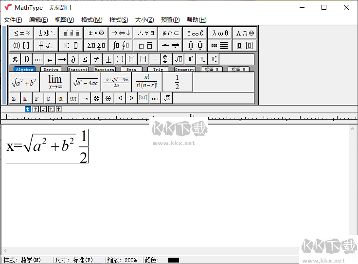The height and width of the screenshot is (264, 358).
Task: Open the 格式(M) menu
Action: [x=91, y=20]
